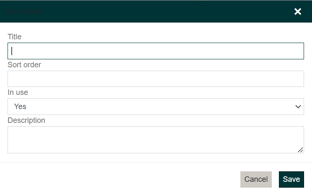Click the Sort order label text
This screenshot has width=312, height=196.
24,65
